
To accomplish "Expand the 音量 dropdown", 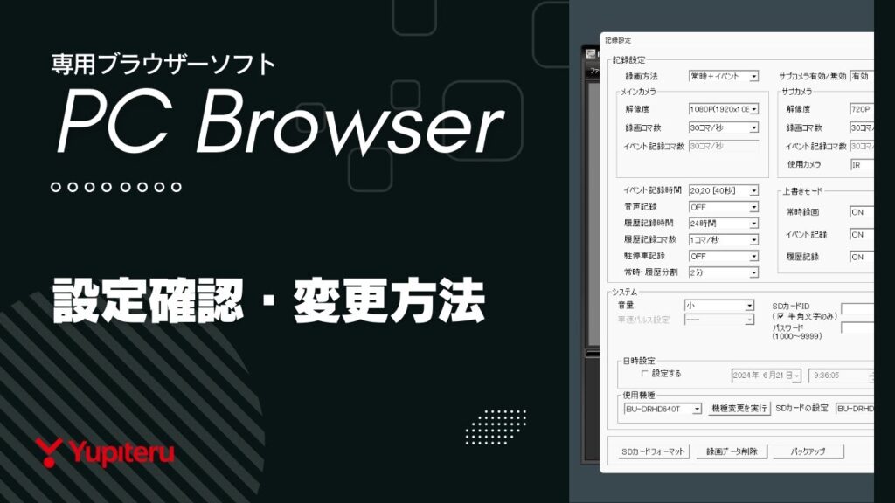I will click(x=719, y=306).
